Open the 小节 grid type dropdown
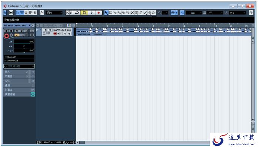 pyautogui.click(x=215, y=13)
